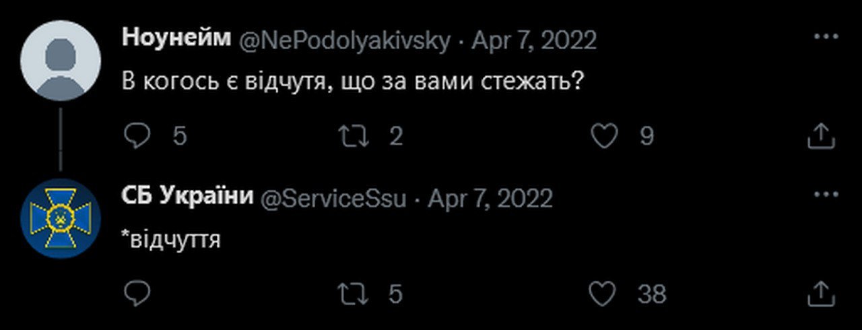
Task: Share the СБ України reply
Action: click(821, 294)
